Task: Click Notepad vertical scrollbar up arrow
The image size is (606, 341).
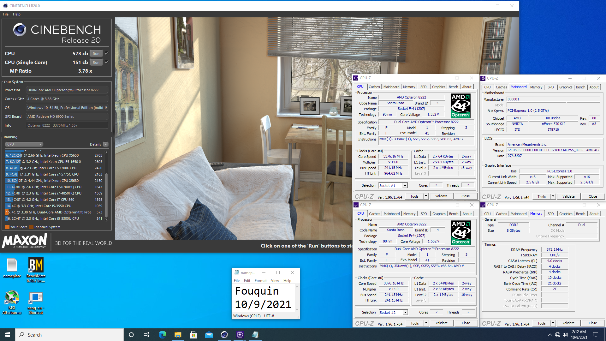Action: [297, 286]
